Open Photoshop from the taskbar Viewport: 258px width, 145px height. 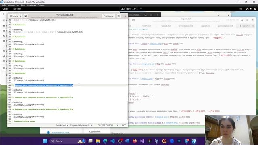tap(179, 141)
